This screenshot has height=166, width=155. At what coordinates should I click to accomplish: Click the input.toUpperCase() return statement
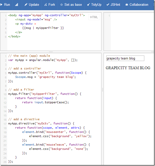click(45, 102)
